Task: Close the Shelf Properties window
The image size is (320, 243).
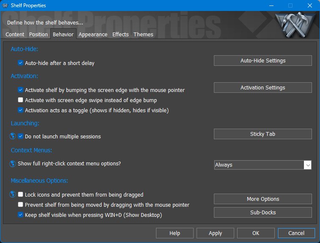Action: (310, 5)
